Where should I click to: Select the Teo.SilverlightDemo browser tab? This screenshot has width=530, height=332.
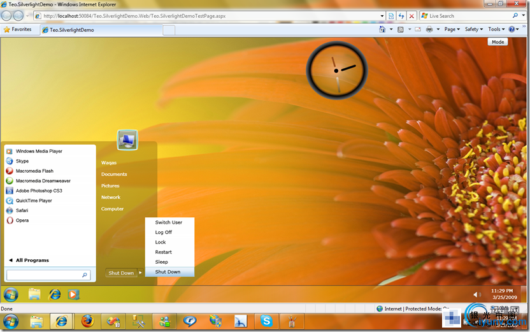click(x=101, y=30)
